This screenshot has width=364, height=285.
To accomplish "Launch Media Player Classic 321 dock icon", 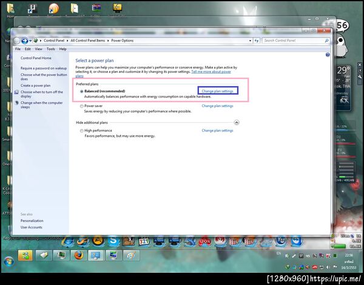I will pos(144,242).
